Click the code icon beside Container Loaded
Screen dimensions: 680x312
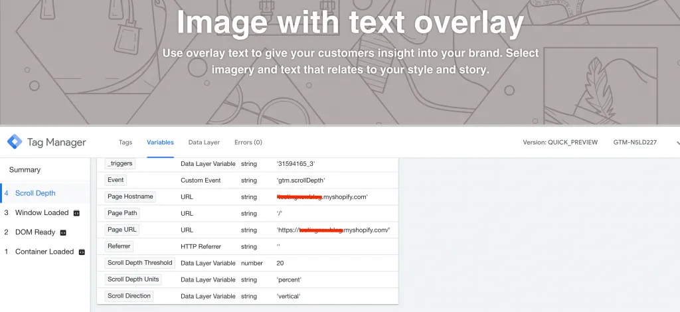[x=82, y=252]
